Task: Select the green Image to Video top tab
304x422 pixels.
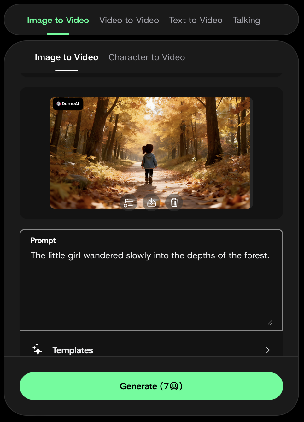Action: click(58, 20)
